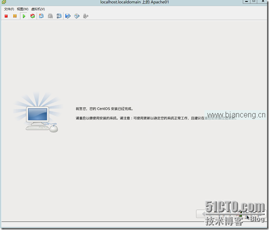Connect floppy device using the floppy icon
The height and width of the screenshot is (230, 269).
(x=68, y=16)
